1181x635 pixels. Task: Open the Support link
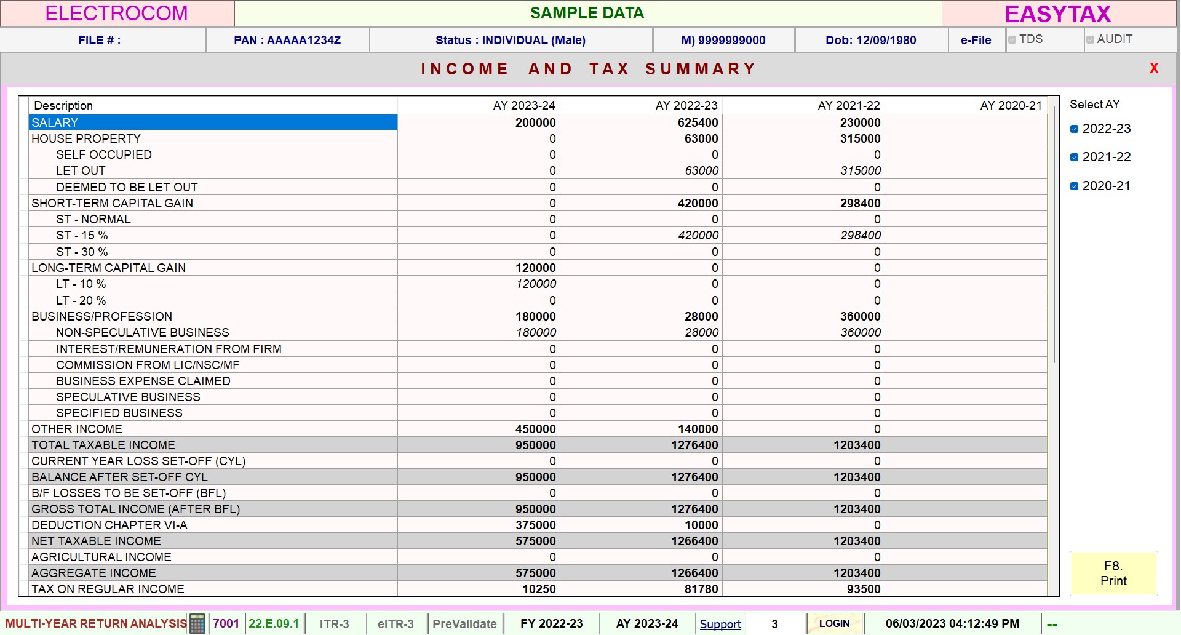(720, 624)
